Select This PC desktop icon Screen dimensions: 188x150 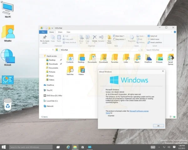click(x=8, y=10)
